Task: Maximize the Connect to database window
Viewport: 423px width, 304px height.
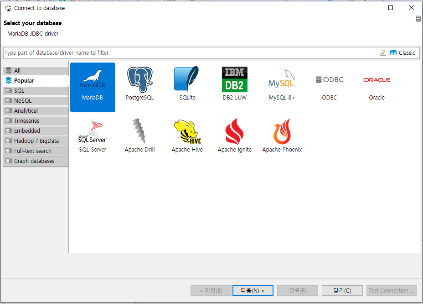Action: pyautogui.click(x=390, y=8)
